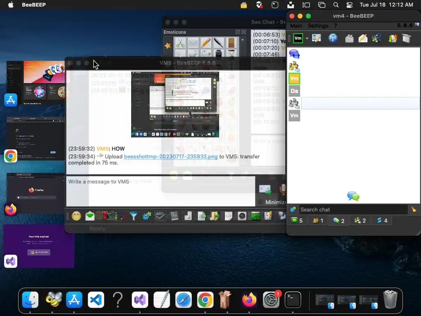Click the screenshot camera icon in VM5 toolbar
The width and height of the screenshot is (421, 316).
tap(242, 216)
